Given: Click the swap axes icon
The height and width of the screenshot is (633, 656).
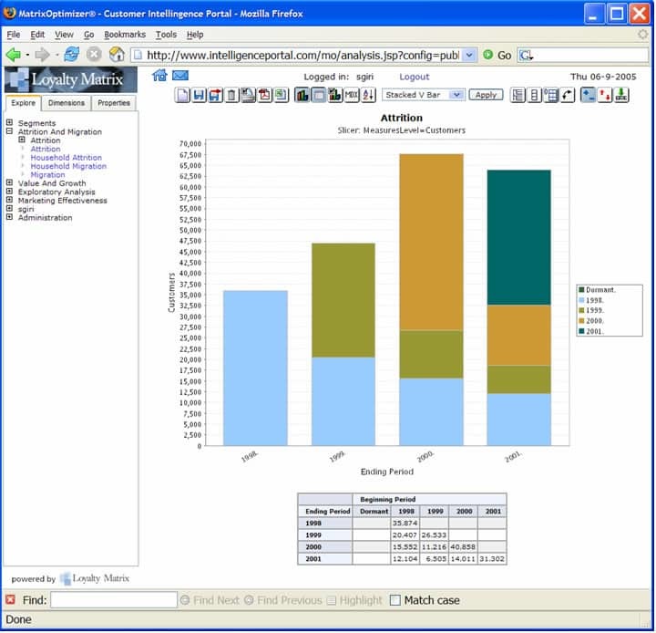Looking at the screenshot, I should [568, 95].
